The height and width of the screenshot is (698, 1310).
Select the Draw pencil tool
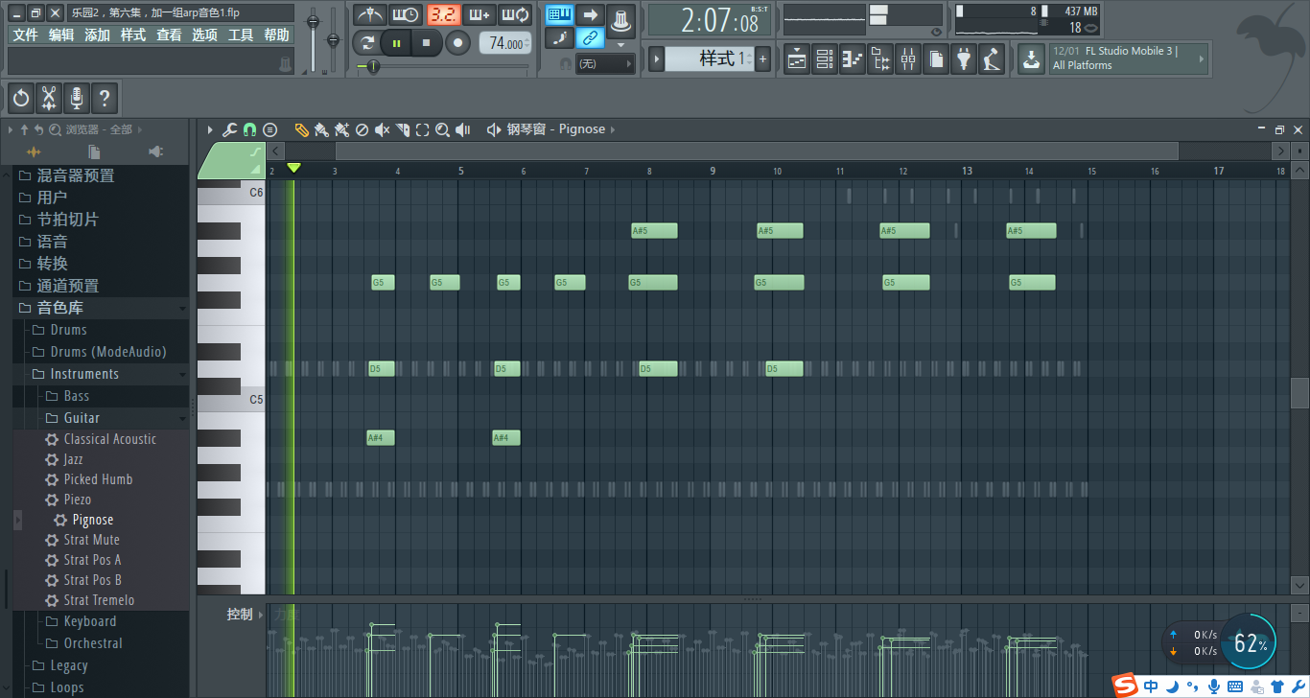[x=301, y=129]
